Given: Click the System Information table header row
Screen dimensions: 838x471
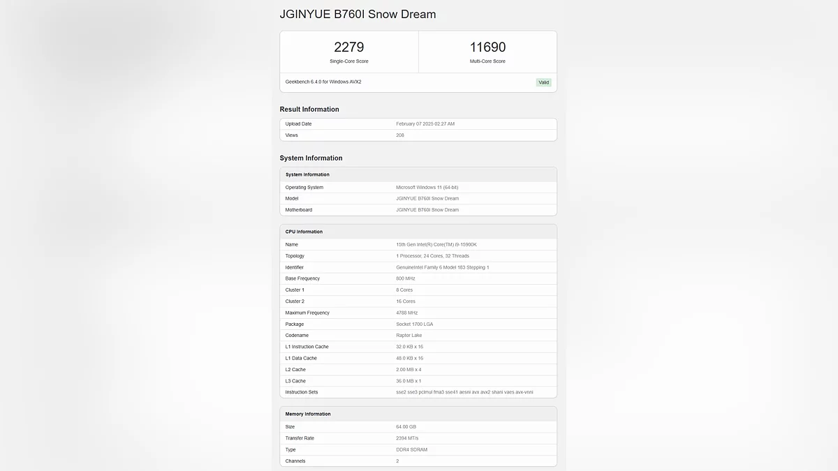Looking at the screenshot, I should [418, 174].
